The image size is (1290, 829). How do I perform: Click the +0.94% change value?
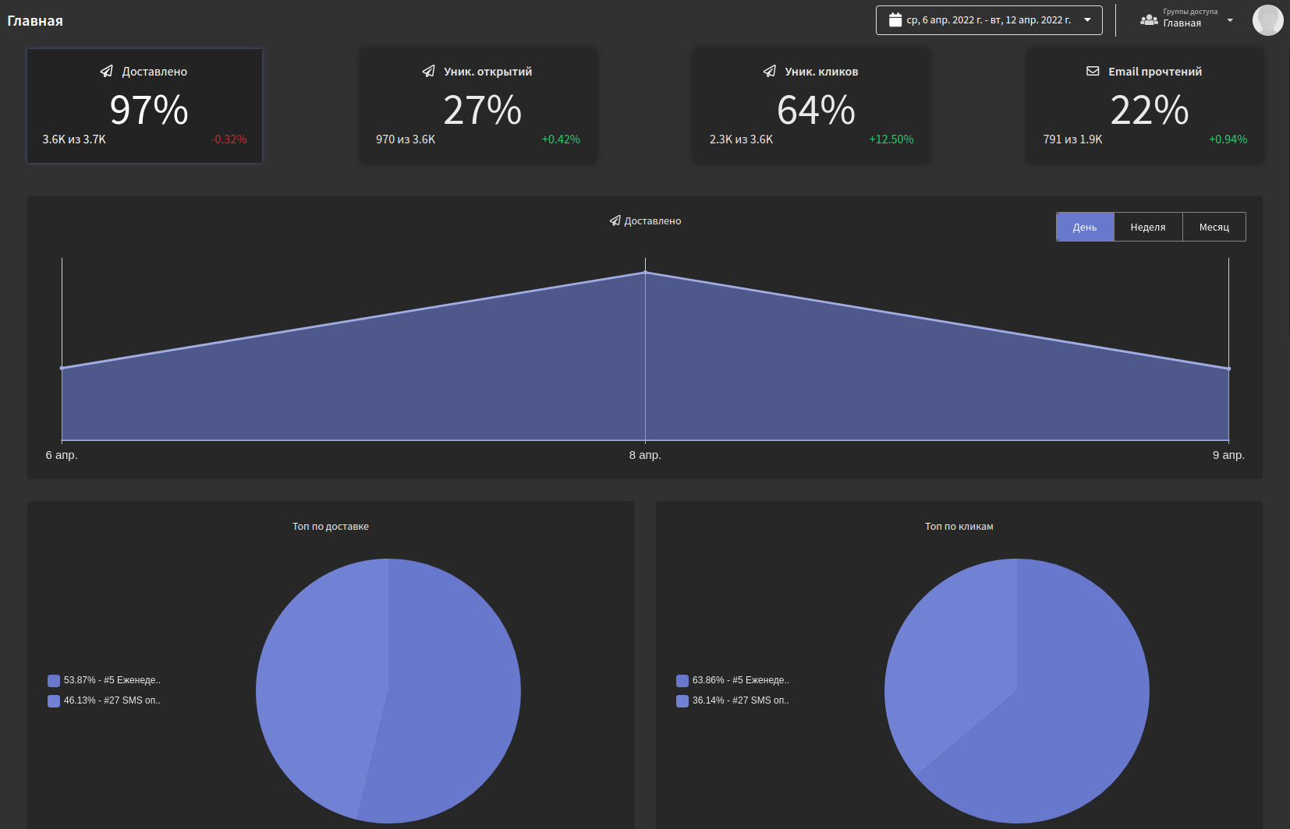pos(1228,139)
